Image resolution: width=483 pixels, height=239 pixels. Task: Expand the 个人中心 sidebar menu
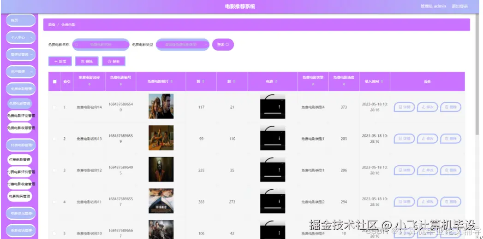tap(21, 37)
